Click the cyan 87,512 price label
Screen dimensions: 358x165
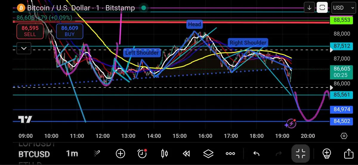point(342,46)
